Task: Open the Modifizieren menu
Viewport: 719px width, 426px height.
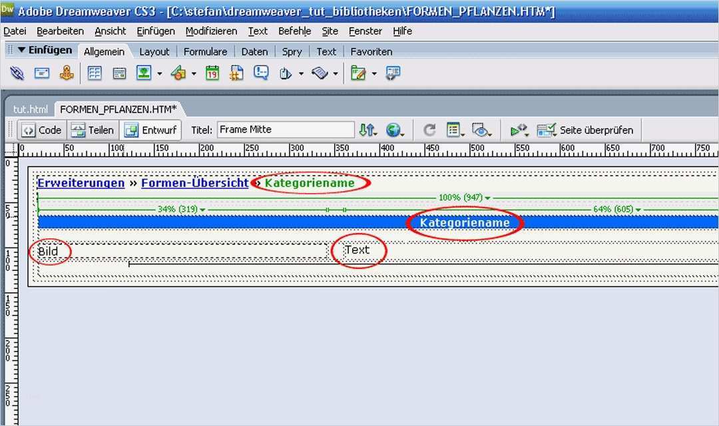Action: click(211, 31)
